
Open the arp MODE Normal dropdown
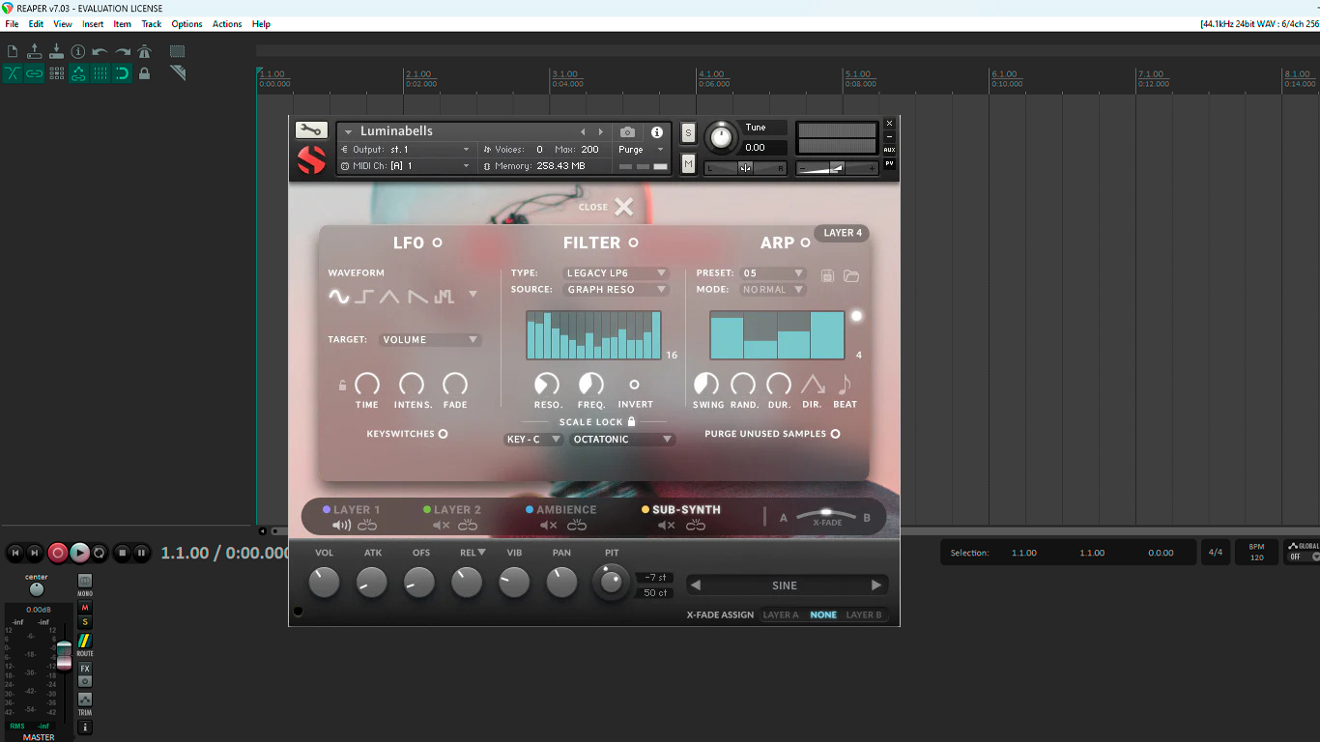click(x=773, y=290)
